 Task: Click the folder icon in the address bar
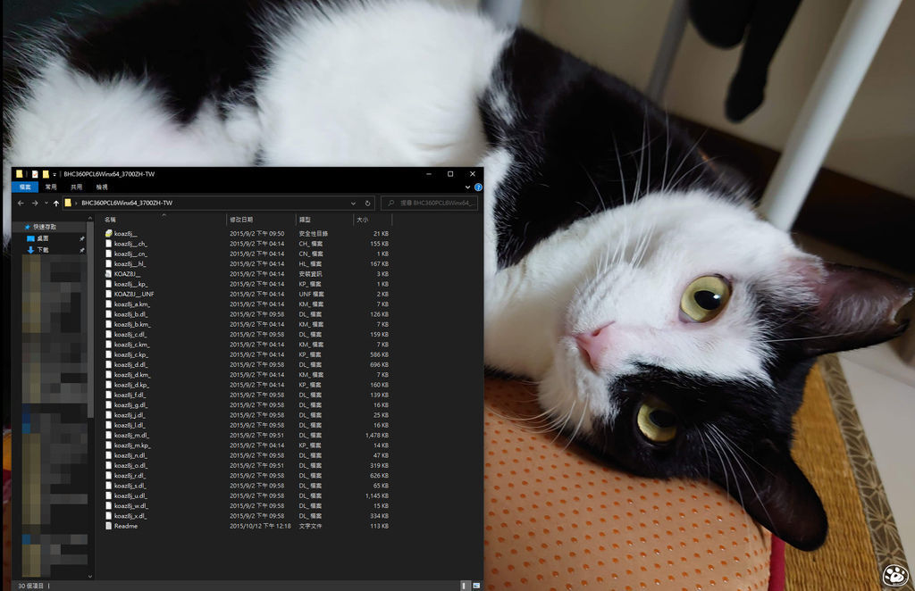68,203
